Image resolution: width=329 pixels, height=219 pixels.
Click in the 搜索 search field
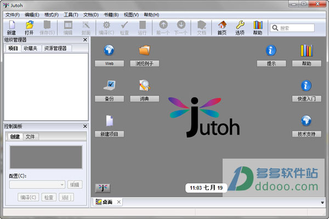(292, 28)
